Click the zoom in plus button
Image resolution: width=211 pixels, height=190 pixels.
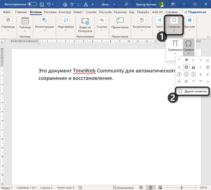(196, 187)
